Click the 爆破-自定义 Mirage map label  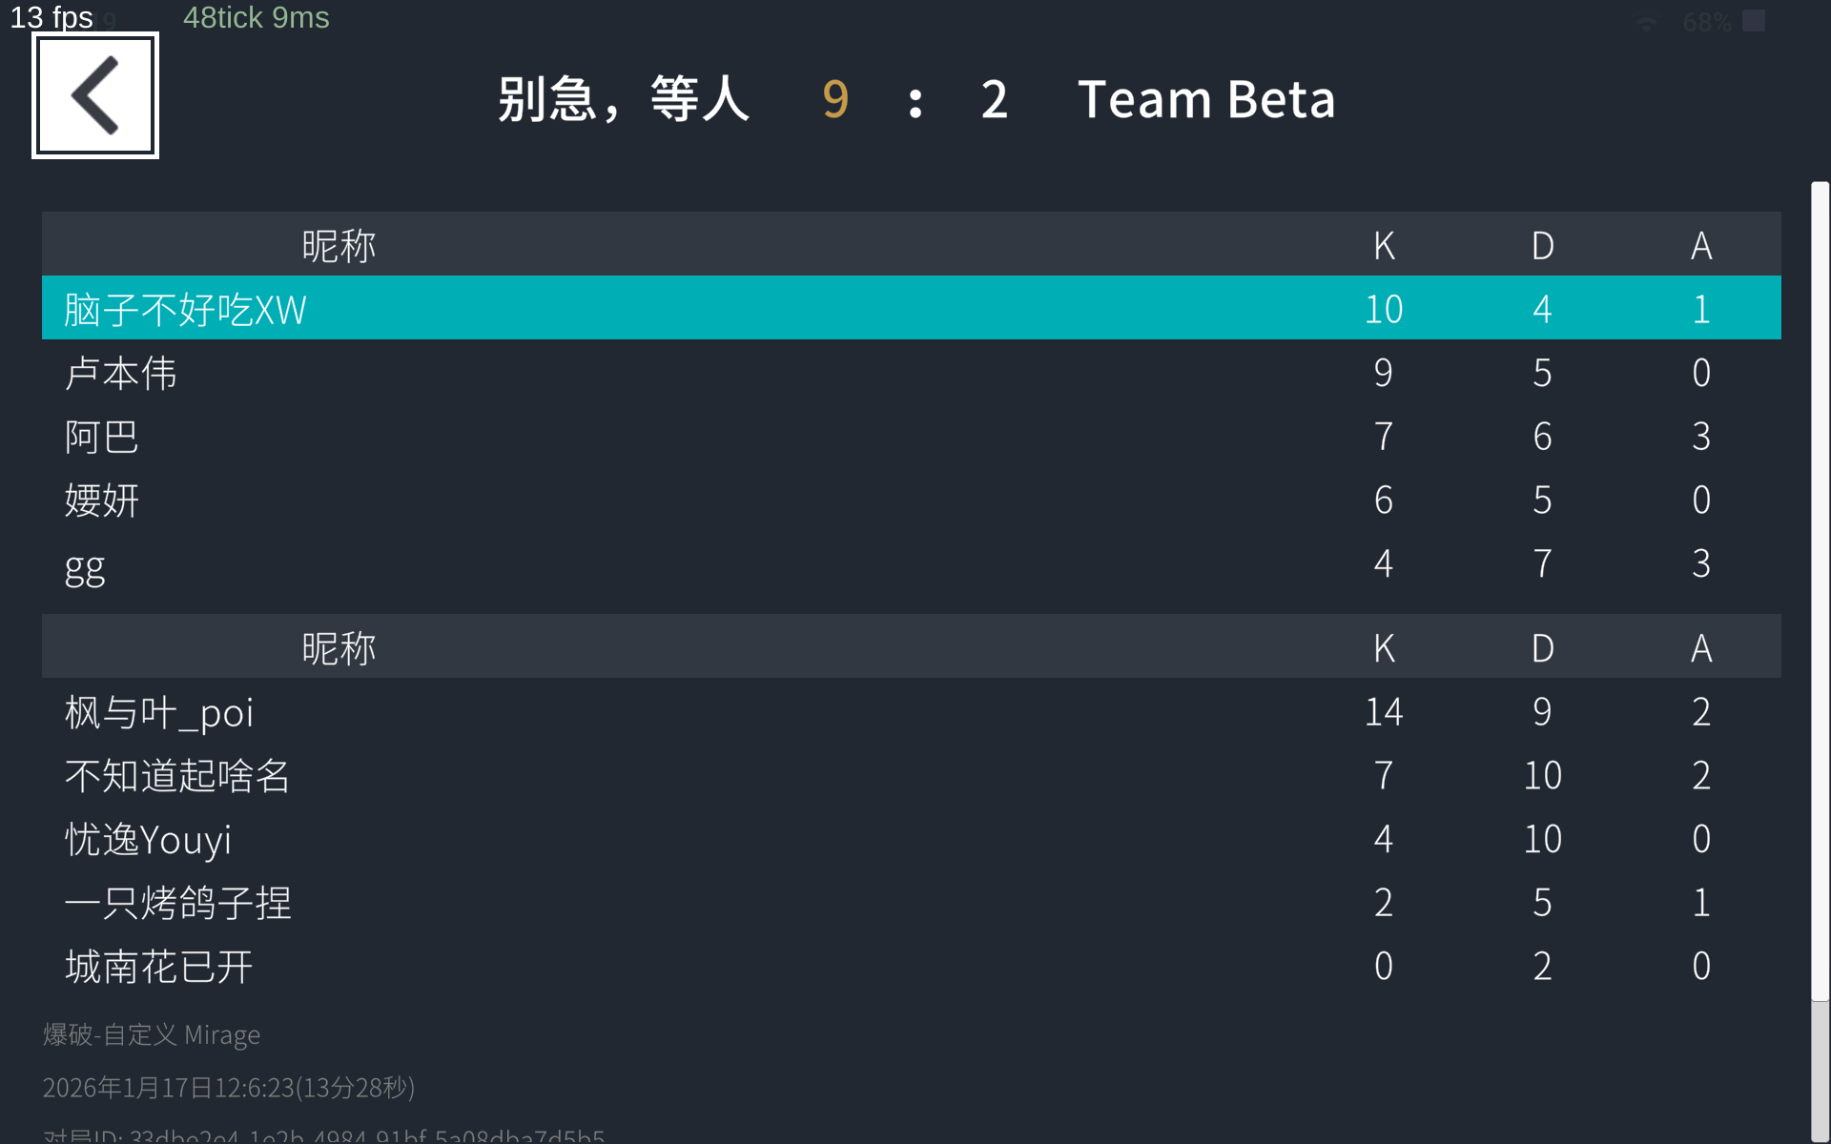coord(152,1034)
